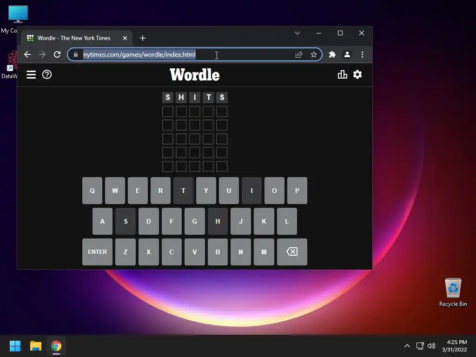This screenshot has width=476, height=357.
Task: Open the Chrome three-dot menu
Action: (x=362, y=54)
